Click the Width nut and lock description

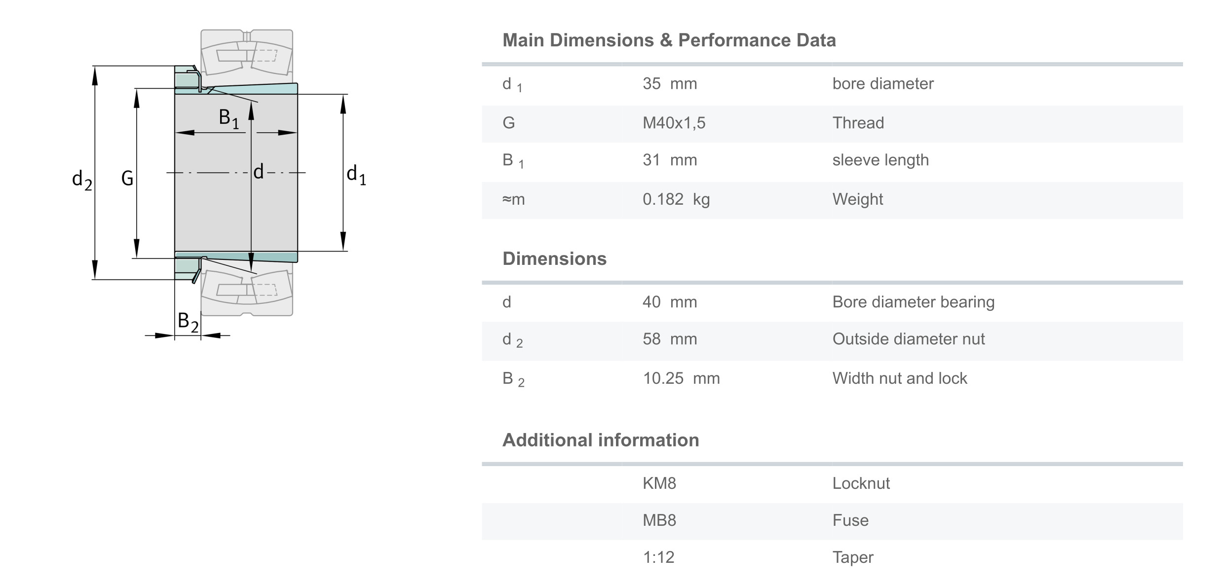(899, 378)
